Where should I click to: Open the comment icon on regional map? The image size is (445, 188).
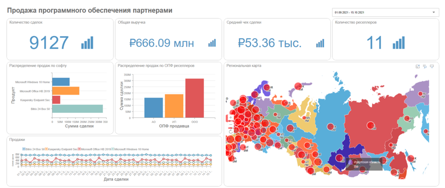point(432,66)
